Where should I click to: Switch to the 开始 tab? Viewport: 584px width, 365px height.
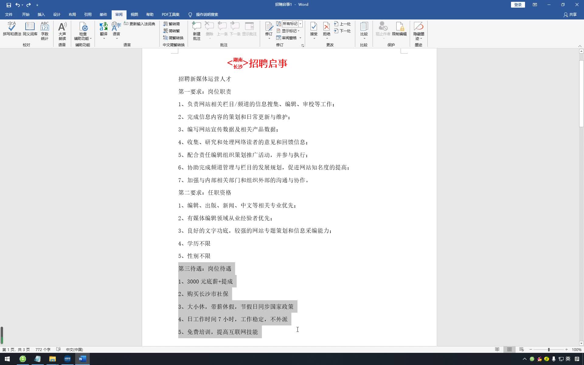[26, 15]
